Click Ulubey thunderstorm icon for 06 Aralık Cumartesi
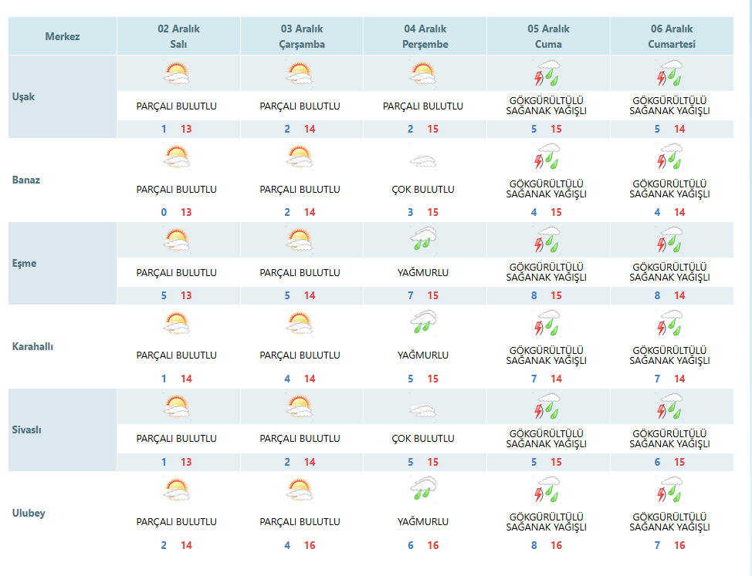 click(x=670, y=490)
